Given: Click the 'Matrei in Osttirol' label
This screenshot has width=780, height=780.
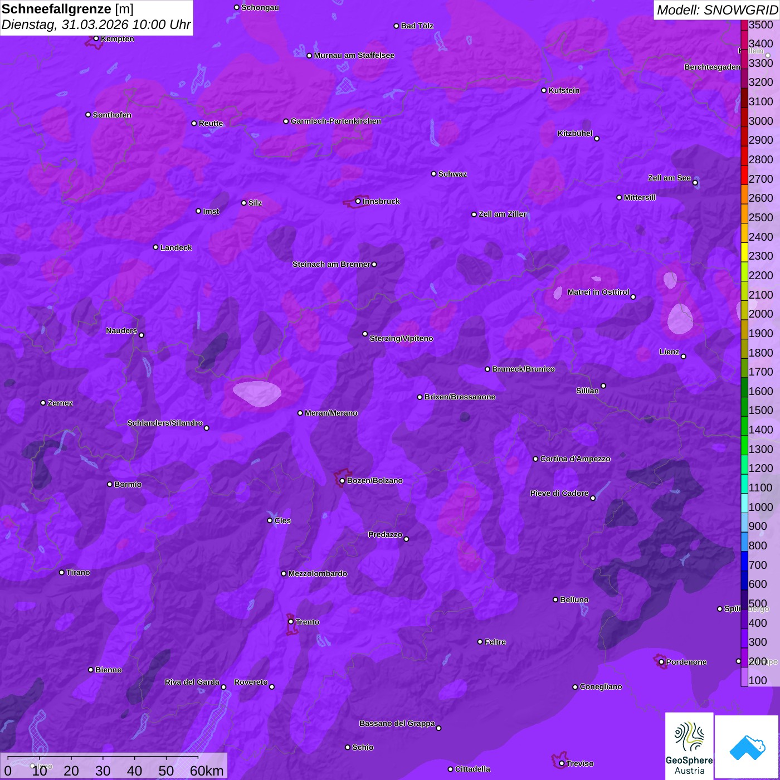Looking at the screenshot, I should pos(598,292).
